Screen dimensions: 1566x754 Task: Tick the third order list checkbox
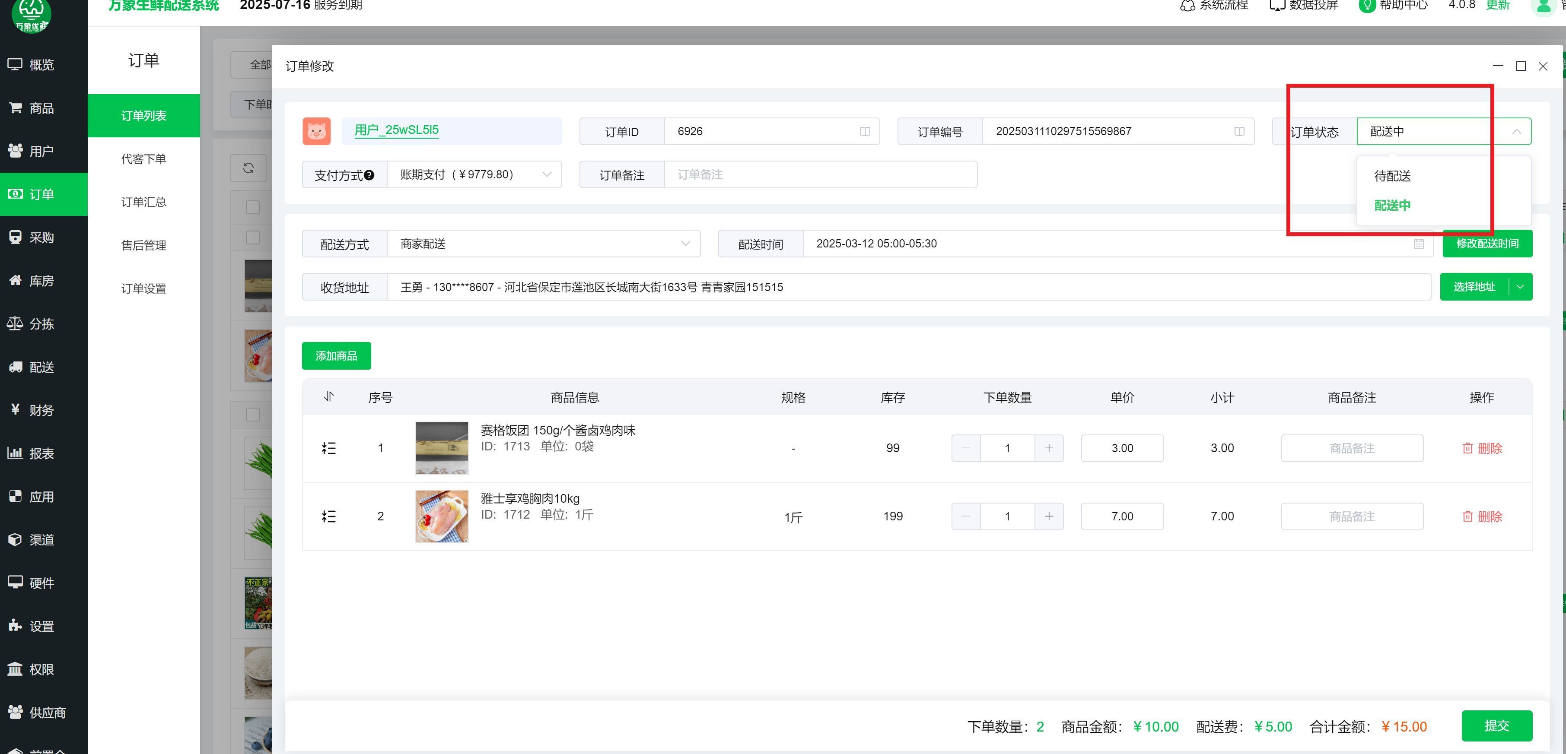tap(253, 415)
